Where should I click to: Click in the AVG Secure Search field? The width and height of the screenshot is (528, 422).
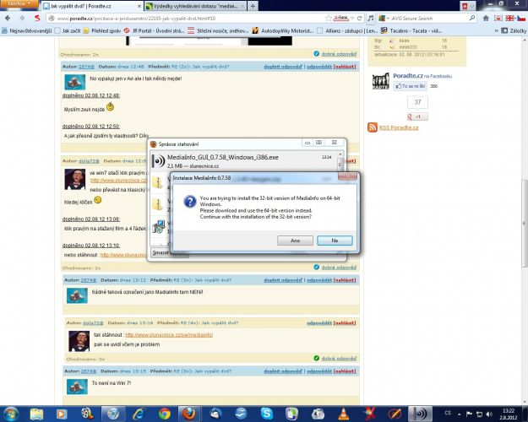[x=427, y=19]
